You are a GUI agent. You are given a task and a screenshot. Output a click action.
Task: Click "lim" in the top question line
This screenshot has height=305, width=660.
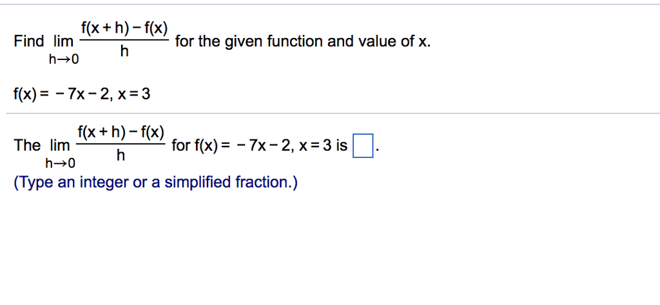click(x=63, y=43)
